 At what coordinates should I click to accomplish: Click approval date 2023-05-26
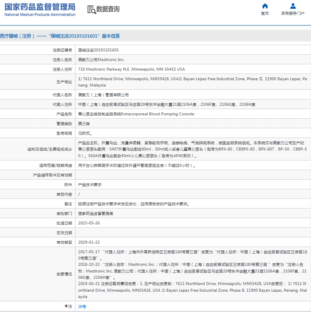point(89,223)
